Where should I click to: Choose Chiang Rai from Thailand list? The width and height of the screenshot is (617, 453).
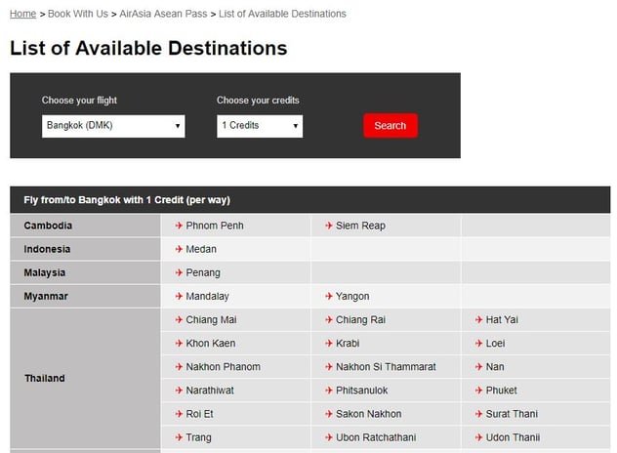[x=360, y=320]
